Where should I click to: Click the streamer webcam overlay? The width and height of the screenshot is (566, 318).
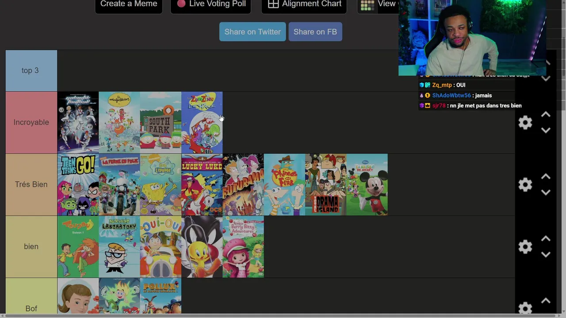(472, 38)
